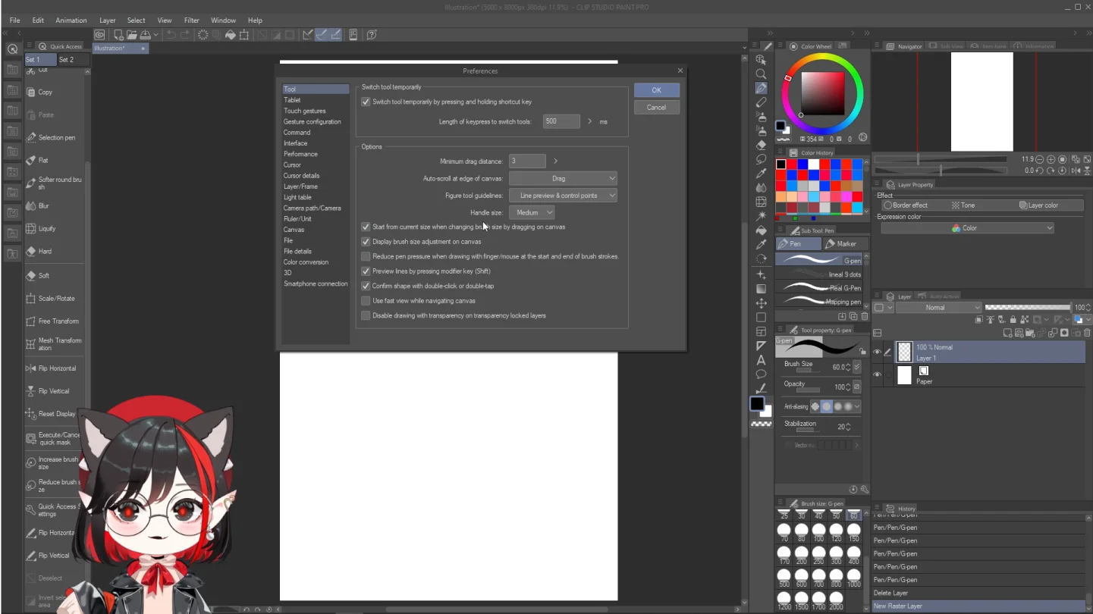
Task: Click zoom in plus icon in Navigator
Action: pyautogui.click(x=1051, y=159)
